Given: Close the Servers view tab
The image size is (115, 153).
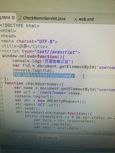Looking at the screenshot, I should [56, 138].
